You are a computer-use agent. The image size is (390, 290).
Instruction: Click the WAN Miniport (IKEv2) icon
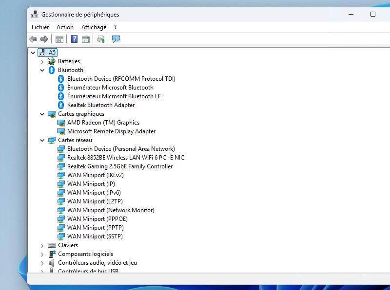coord(61,175)
